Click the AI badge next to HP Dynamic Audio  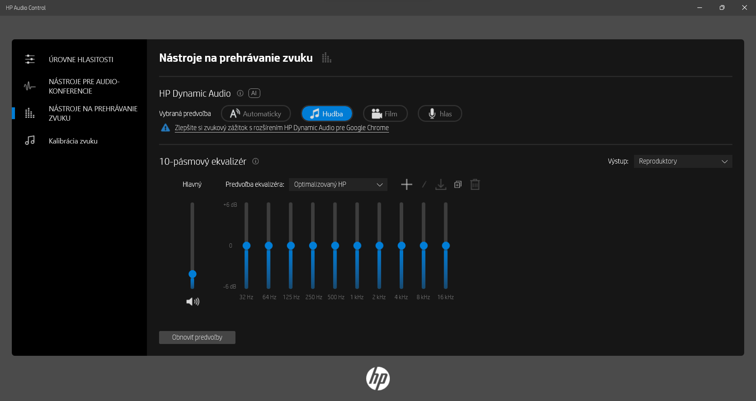click(x=254, y=93)
